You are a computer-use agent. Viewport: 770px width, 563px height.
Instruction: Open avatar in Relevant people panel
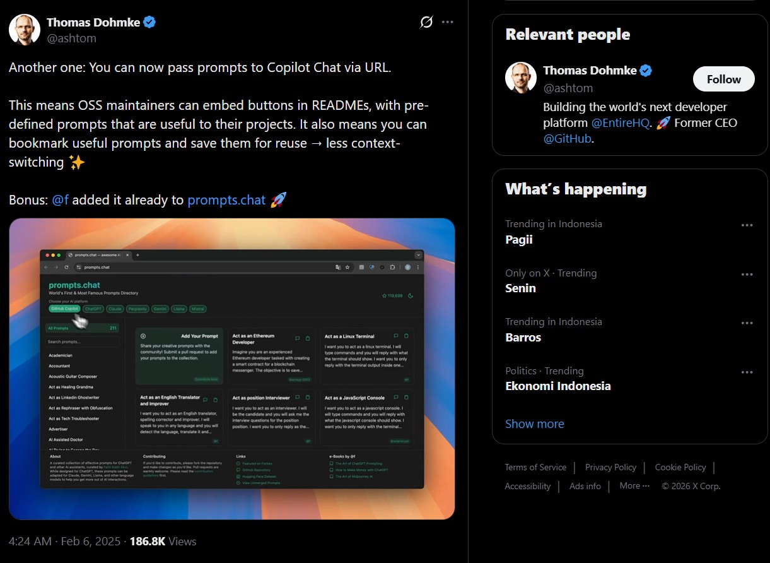[x=521, y=78]
